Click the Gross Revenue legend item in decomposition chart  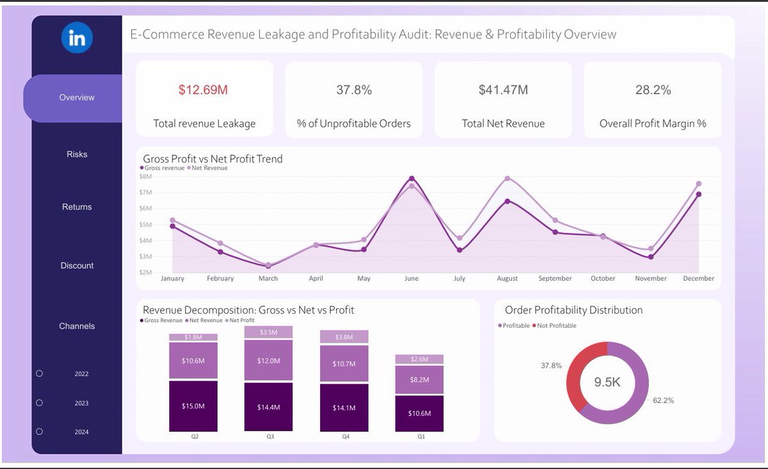pos(161,320)
